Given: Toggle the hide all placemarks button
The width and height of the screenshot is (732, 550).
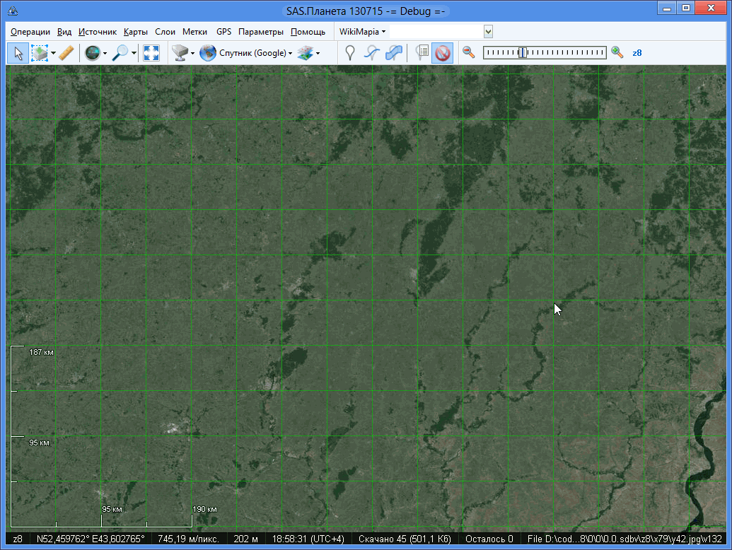Looking at the screenshot, I should point(443,53).
